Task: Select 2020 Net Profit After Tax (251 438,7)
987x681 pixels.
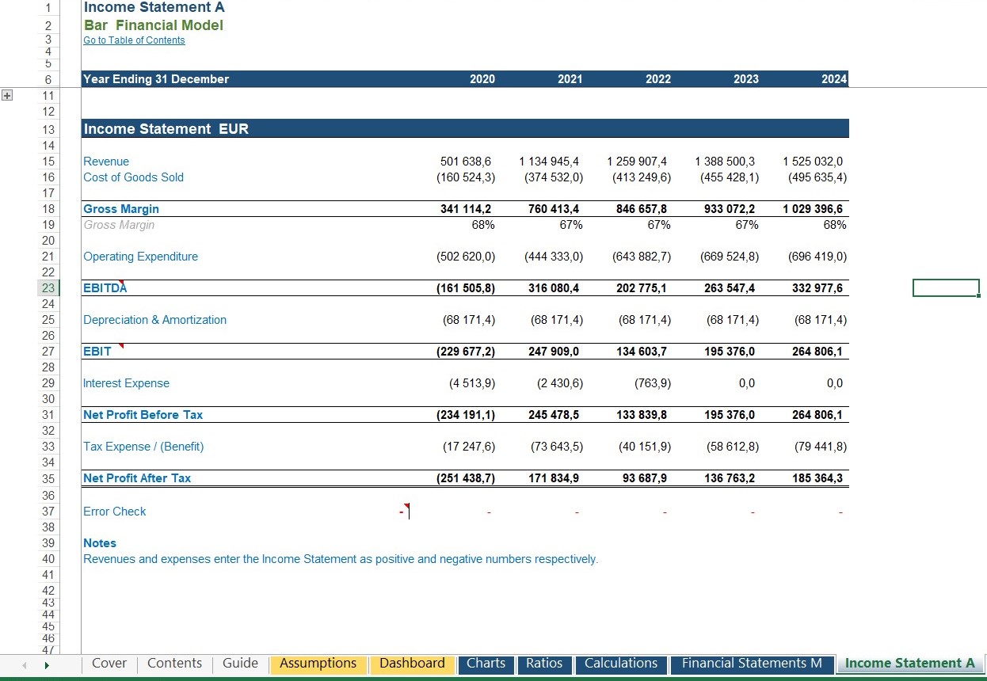Action: point(466,478)
